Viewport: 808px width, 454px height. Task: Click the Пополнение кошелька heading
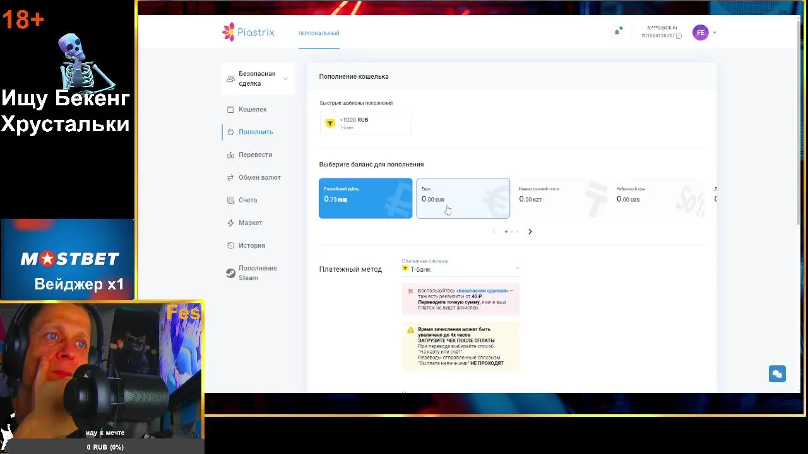tap(353, 77)
